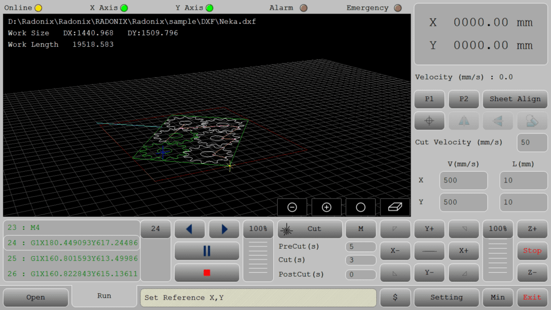Click the Z+ jog button

click(532, 229)
